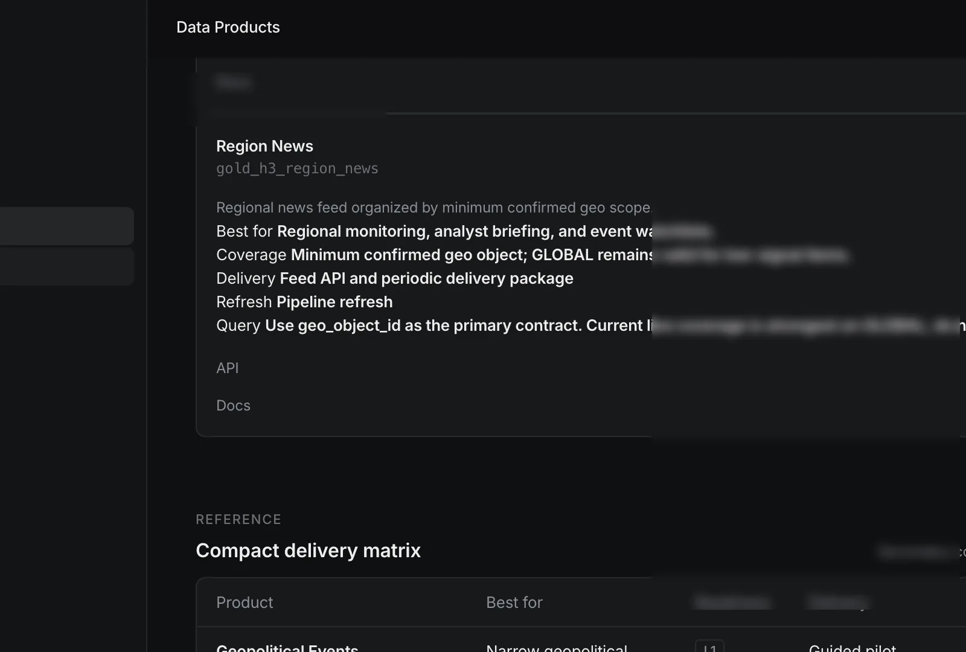
Task: Click the Region News product heading
Action: tap(264, 145)
